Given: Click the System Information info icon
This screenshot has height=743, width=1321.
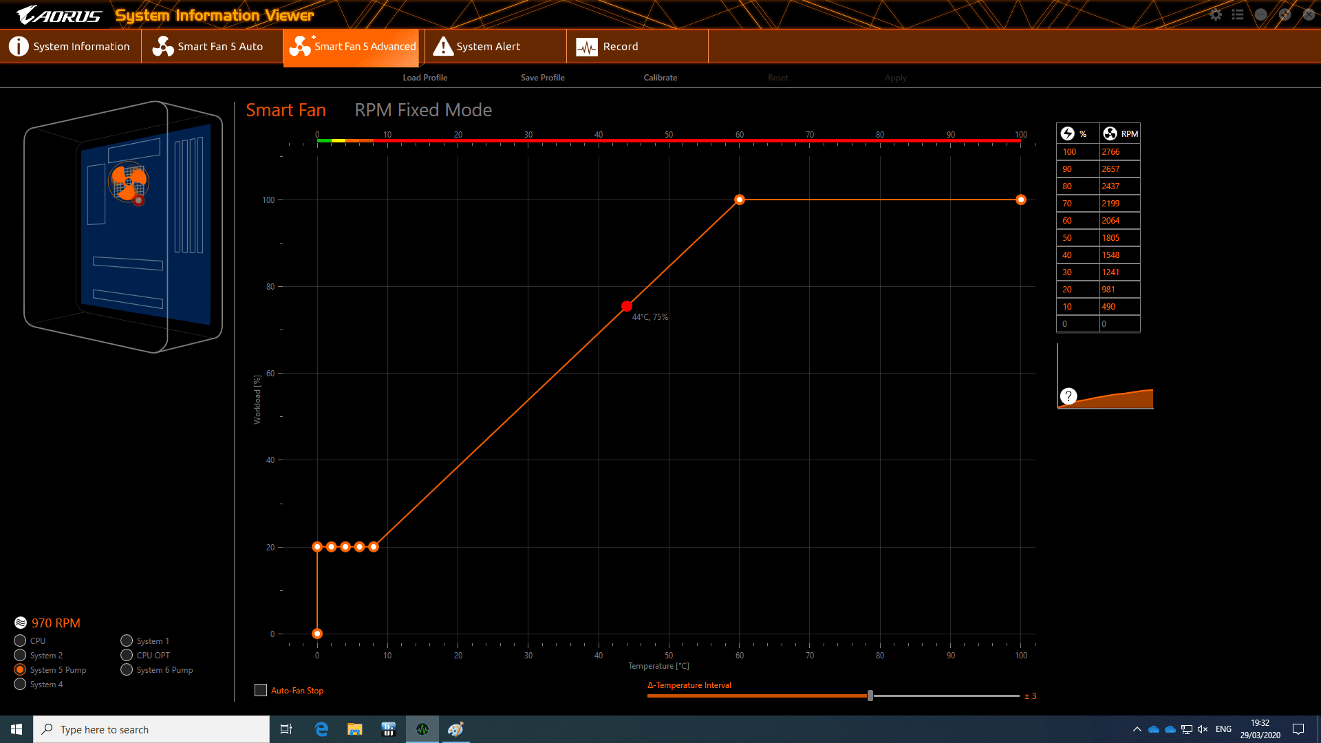Looking at the screenshot, I should [19, 46].
